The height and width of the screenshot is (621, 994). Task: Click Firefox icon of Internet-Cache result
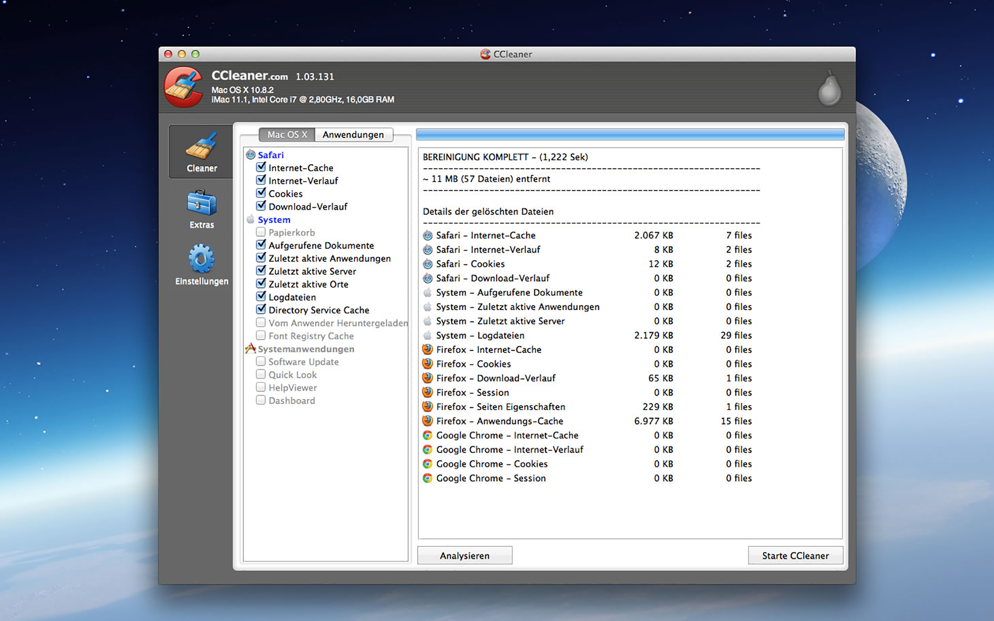click(427, 350)
